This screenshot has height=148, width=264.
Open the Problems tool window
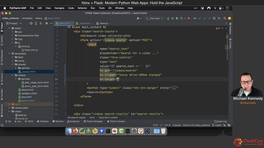point(43,121)
